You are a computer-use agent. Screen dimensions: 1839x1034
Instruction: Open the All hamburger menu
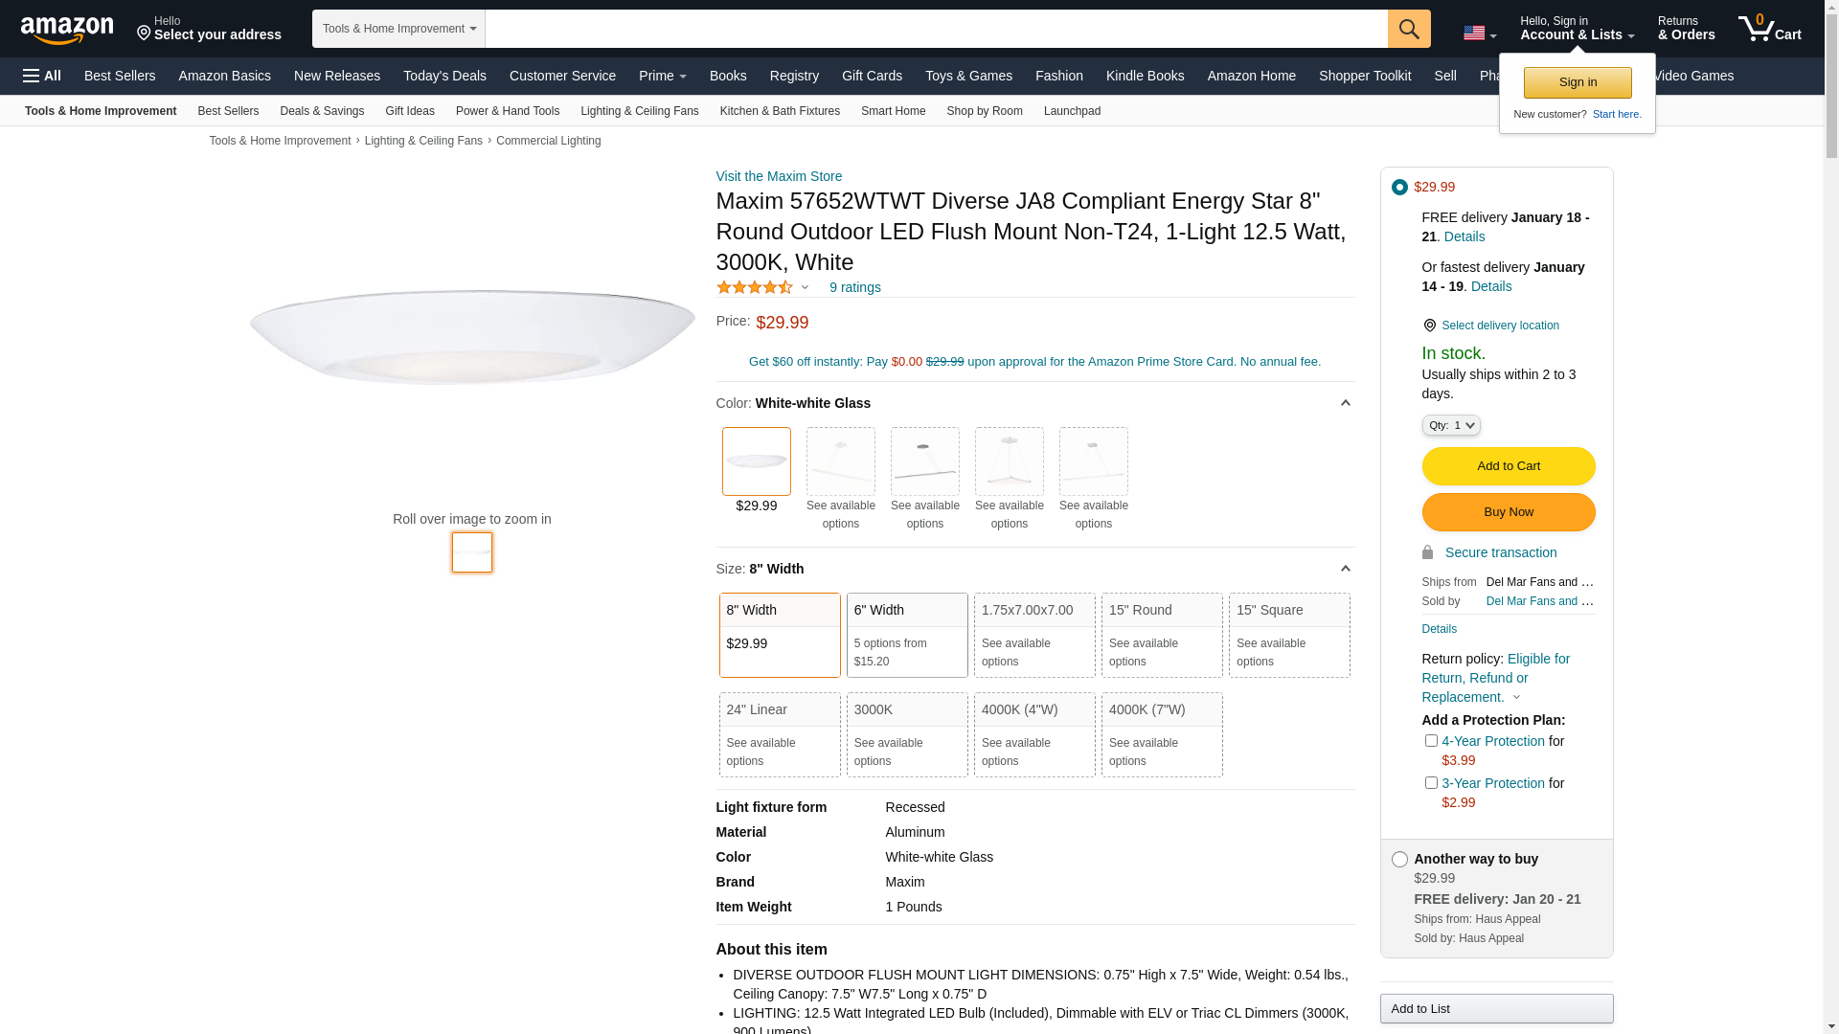(x=42, y=76)
